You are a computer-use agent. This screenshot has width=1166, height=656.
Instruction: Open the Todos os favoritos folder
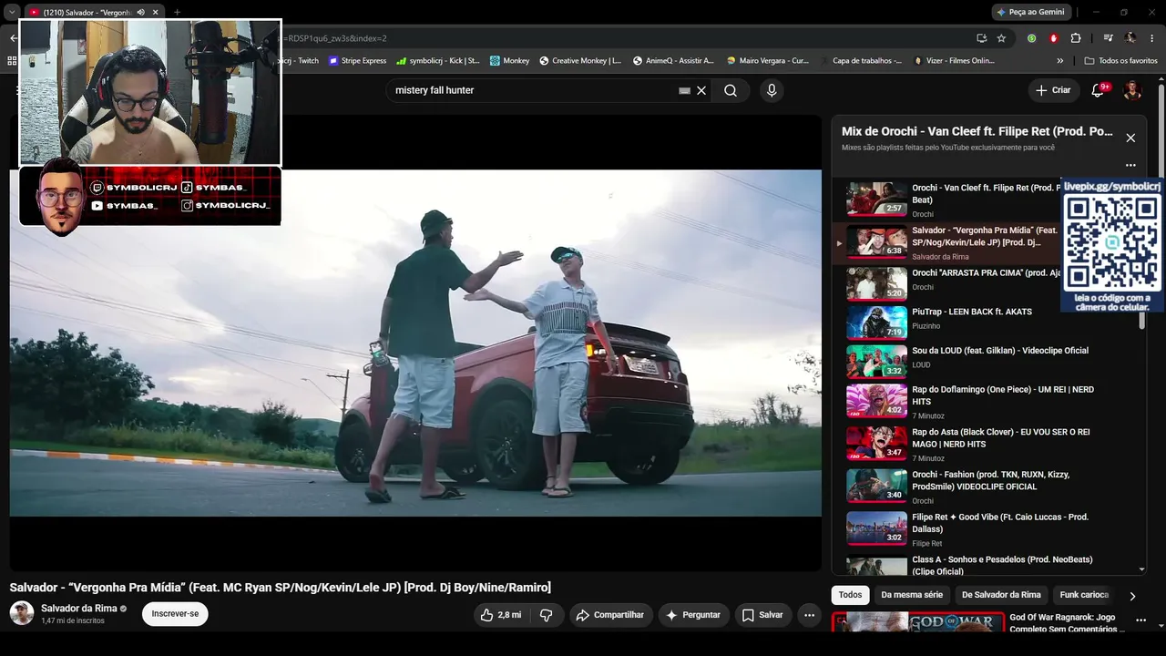click(1120, 61)
